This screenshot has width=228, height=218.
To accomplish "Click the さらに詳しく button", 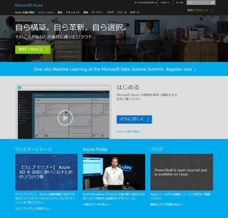I will 134,119.
